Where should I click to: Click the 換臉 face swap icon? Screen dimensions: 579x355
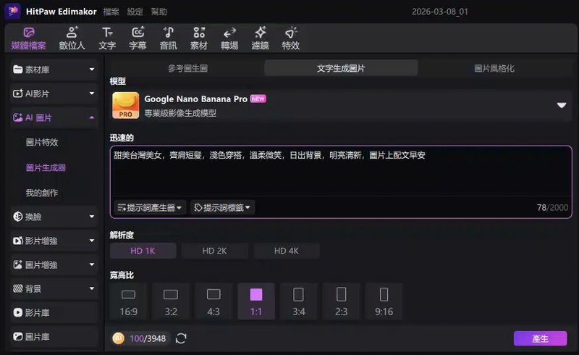17,217
